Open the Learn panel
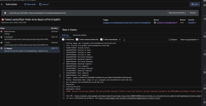206x106 pixels. (194, 4)
